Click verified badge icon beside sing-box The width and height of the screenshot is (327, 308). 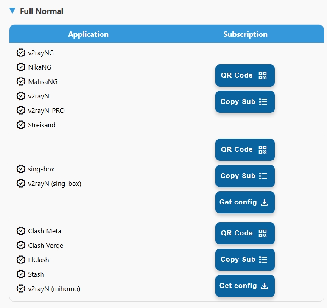21,169
